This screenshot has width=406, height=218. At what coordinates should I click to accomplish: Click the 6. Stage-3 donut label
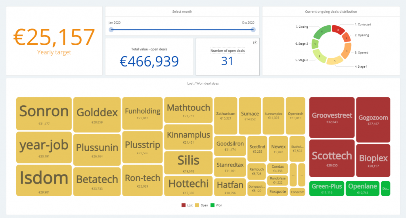[x=302, y=44]
